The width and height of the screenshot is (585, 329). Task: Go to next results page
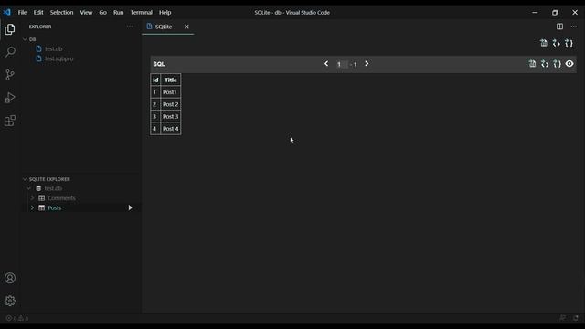pos(367,64)
